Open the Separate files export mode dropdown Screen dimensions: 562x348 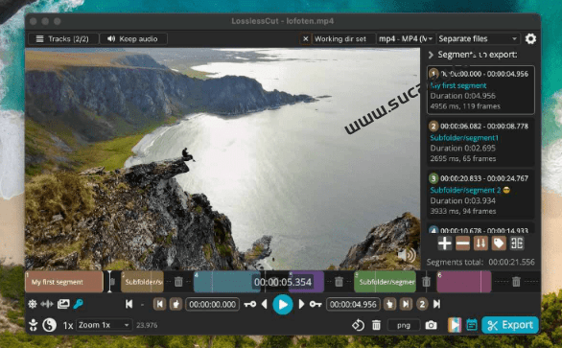click(x=479, y=38)
